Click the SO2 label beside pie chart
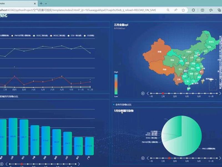The image size is (222, 167). (151, 138)
